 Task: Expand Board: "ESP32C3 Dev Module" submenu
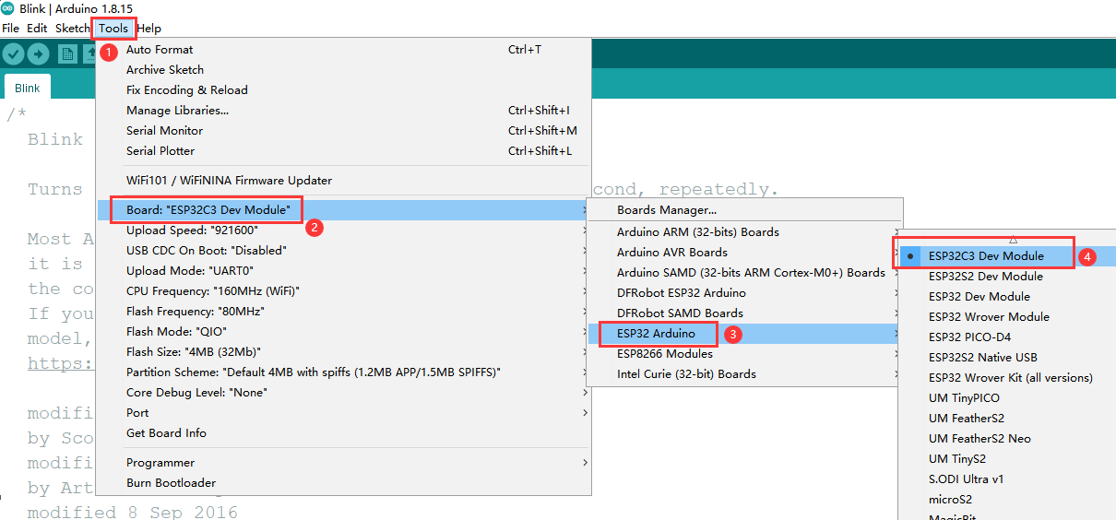[342, 210]
